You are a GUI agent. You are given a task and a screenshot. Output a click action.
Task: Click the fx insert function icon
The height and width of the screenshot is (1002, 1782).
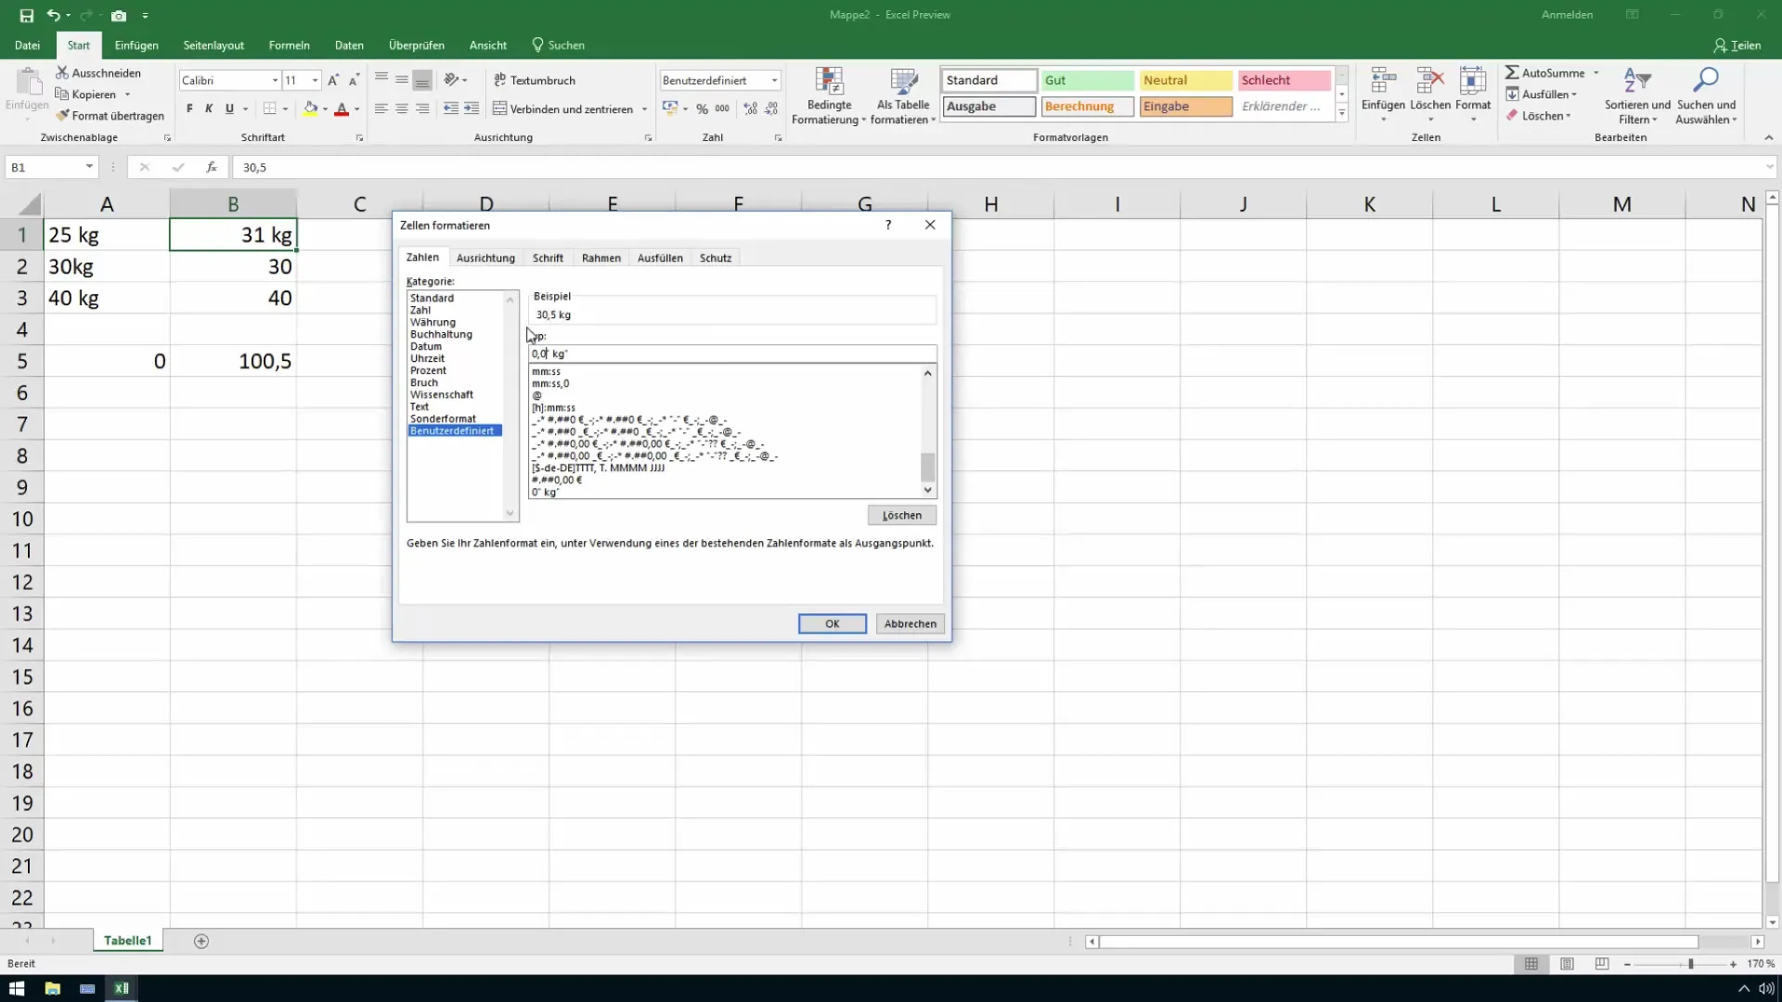point(212,167)
